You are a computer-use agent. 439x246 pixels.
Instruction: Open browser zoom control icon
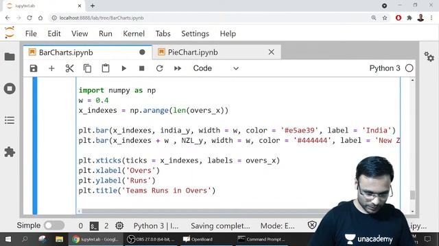click(x=374, y=18)
